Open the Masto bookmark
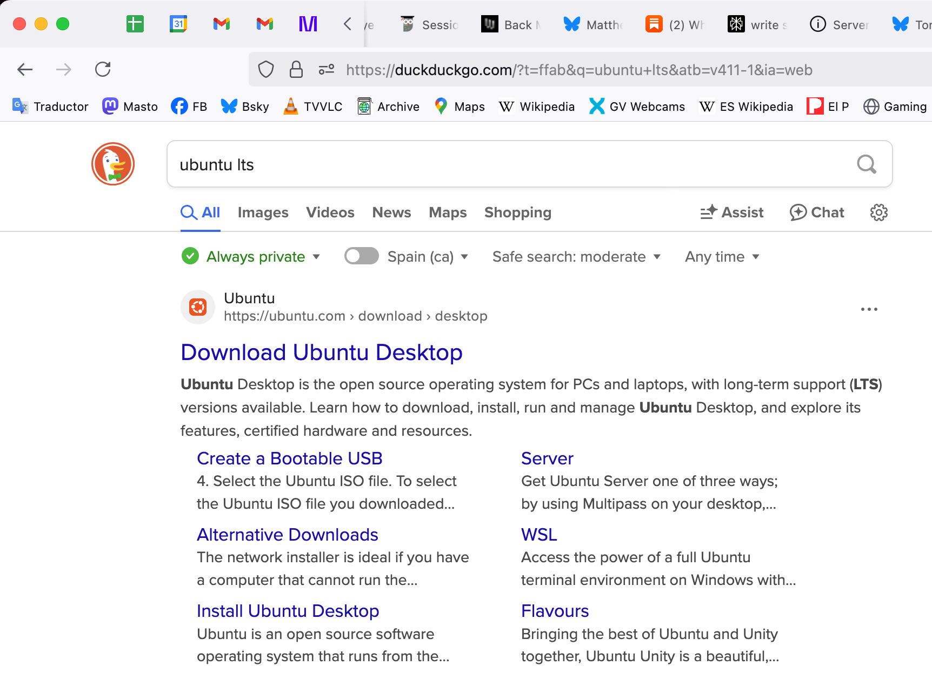Image resolution: width=932 pixels, height=692 pixels. pyautogui.click(x=130, y=107)
